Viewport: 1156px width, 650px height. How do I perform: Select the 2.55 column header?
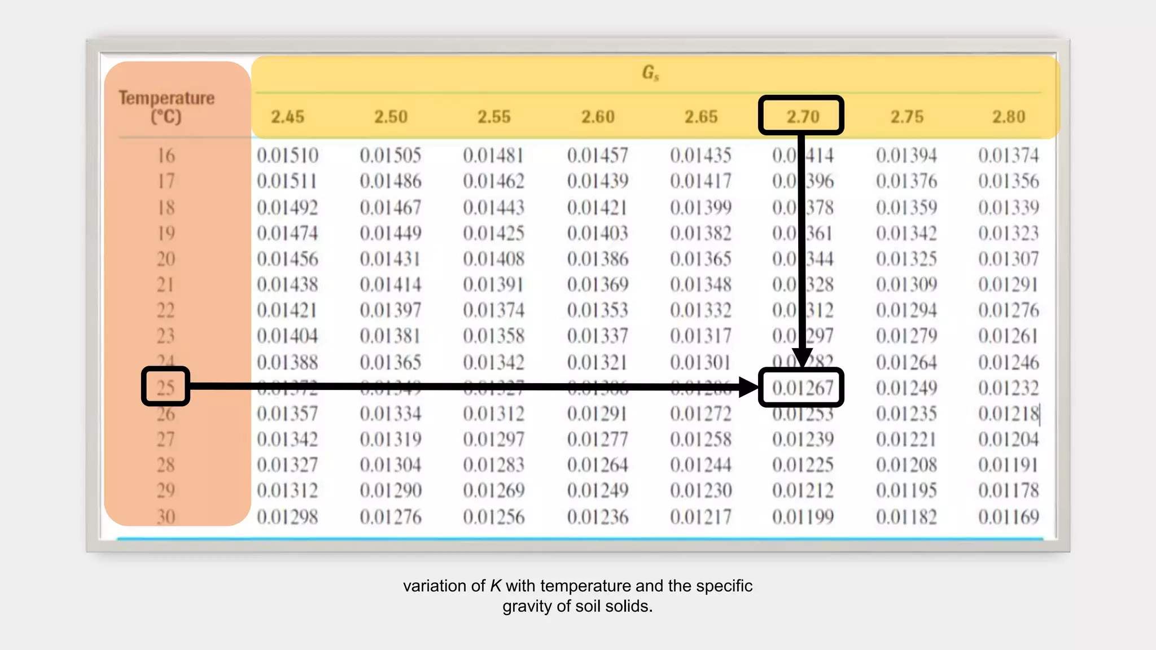click(494, 117)
